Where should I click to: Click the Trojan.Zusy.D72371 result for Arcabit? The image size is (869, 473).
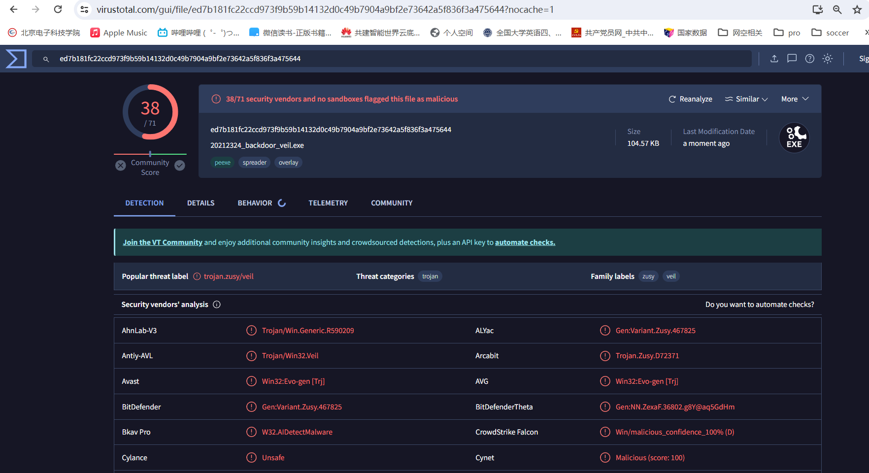(x=647, y=356)
